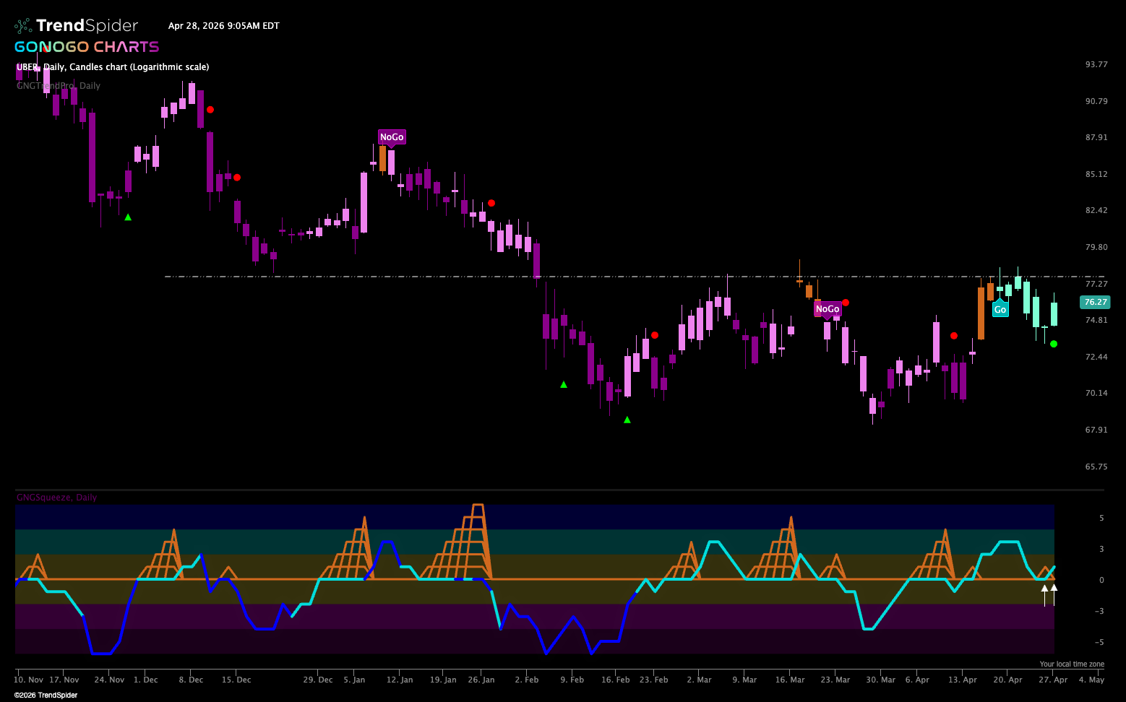Click the UBER Daily Candles chart title
This screenshot has width=1126, height=702.
point(113,67)
